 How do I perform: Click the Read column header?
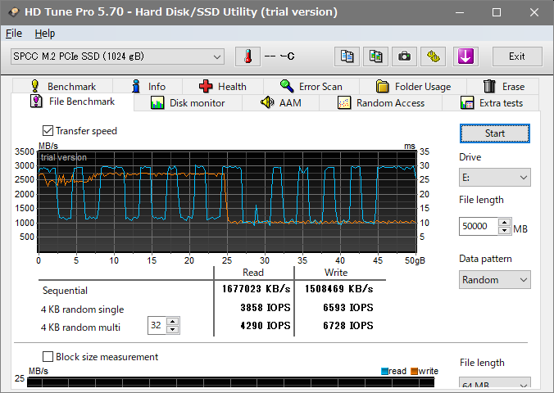[253, 273]
